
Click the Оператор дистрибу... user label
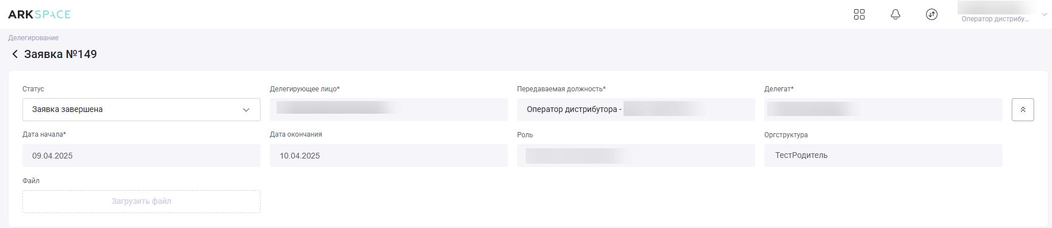pyautogui.click(x=996, y=19)
